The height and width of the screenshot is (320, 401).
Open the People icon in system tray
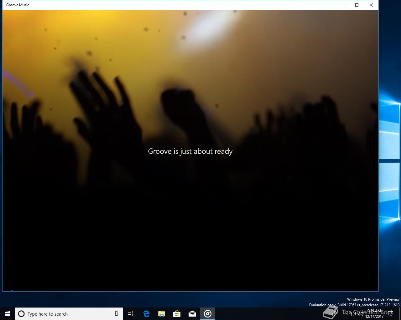pyautogui.click(x=335, y=314)
